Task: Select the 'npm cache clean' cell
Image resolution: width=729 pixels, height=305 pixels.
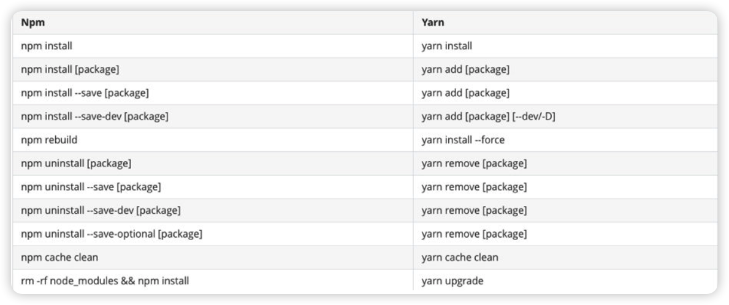Action: pos(213,257)
